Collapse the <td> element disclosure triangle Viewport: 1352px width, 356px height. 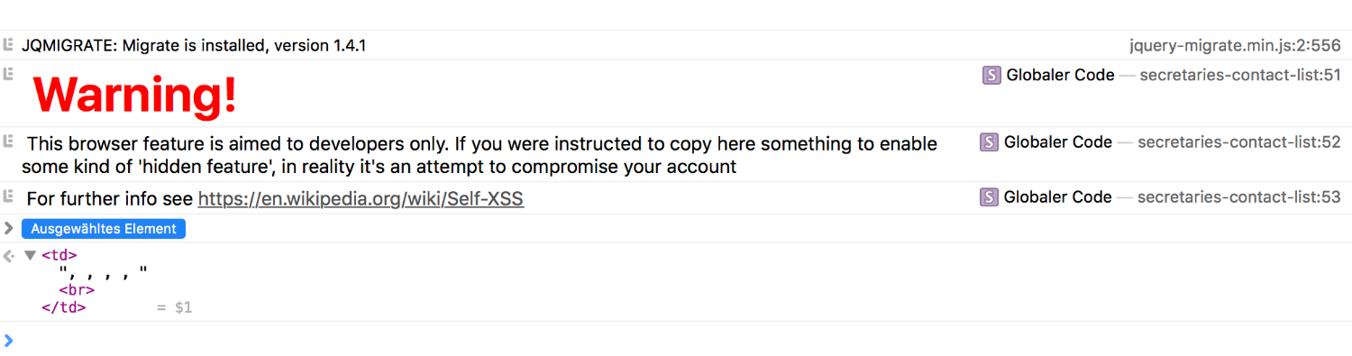[31, 256]
